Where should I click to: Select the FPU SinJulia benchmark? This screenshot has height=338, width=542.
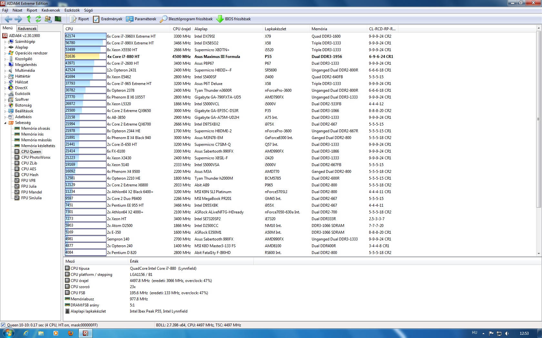point(31,198)
